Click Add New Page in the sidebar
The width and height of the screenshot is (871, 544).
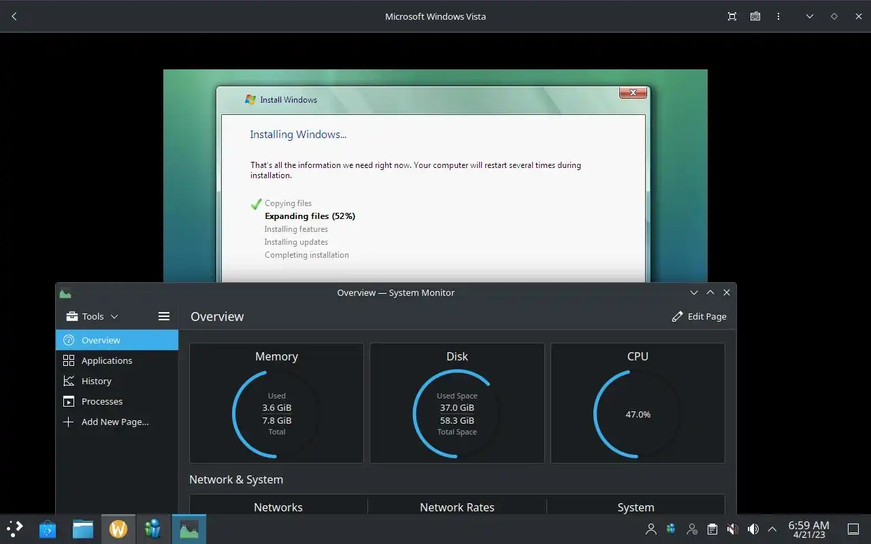pyautogui.click(x=117, y=422)
